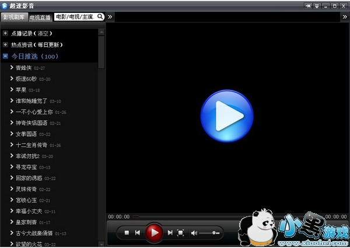Select 宫锁心玉 in the list
Viewport: 350px width, 248px height.
26,200
